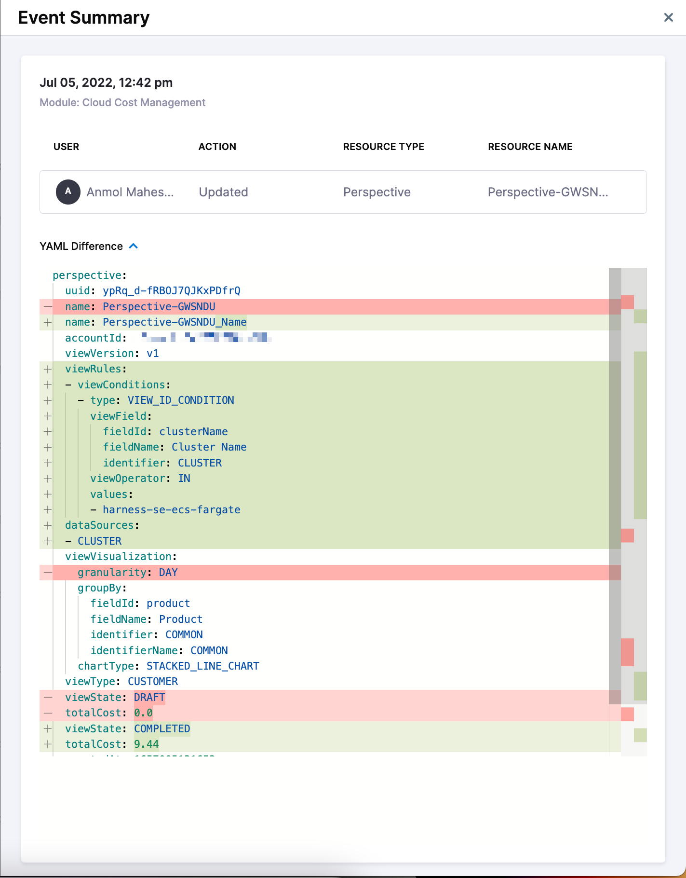Click the harness-se-ecs-fargate value line
Screen dimensions: 686x878
[171, 510]
